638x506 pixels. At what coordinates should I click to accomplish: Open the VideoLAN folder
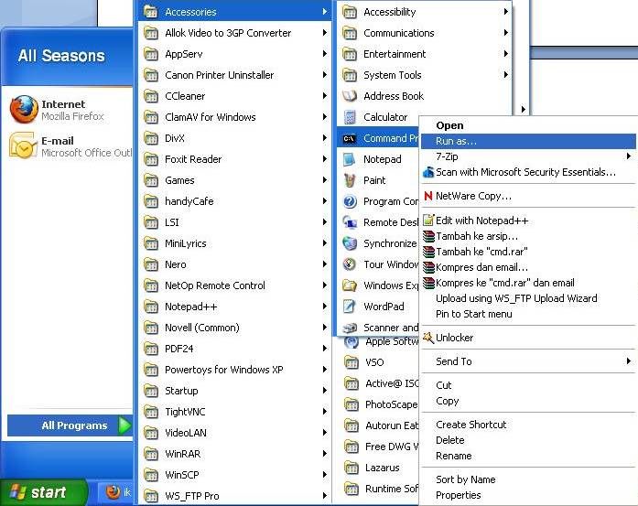click(235, 433)
